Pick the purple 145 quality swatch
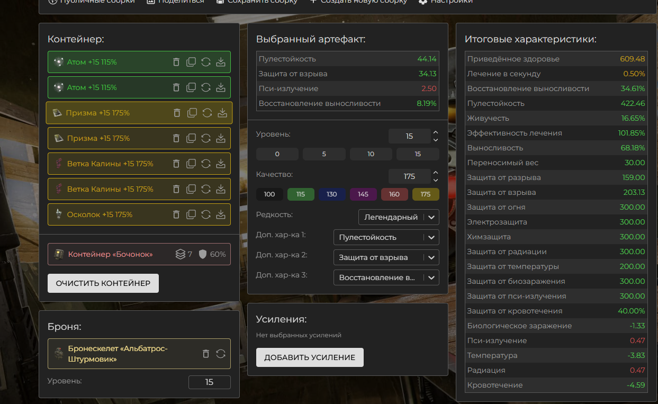Screen dimensions: 658x404 363,194
